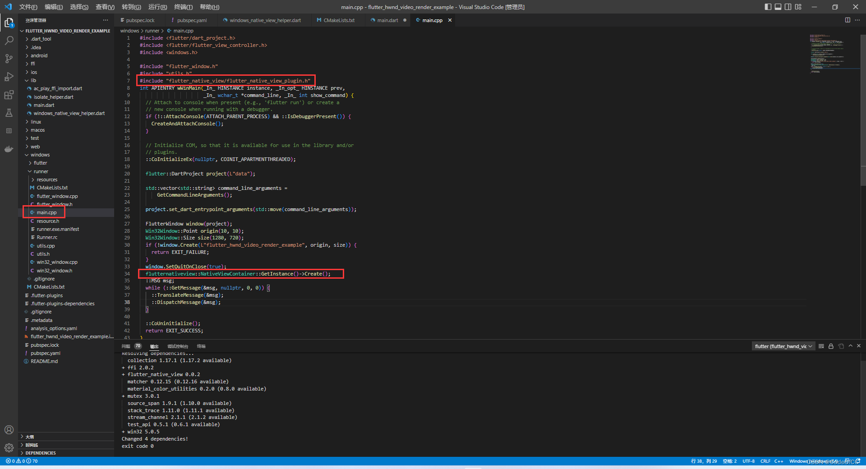866x469 pixels.
Task: Expand the .dart_tool folder
Action: tap(41, 39)
